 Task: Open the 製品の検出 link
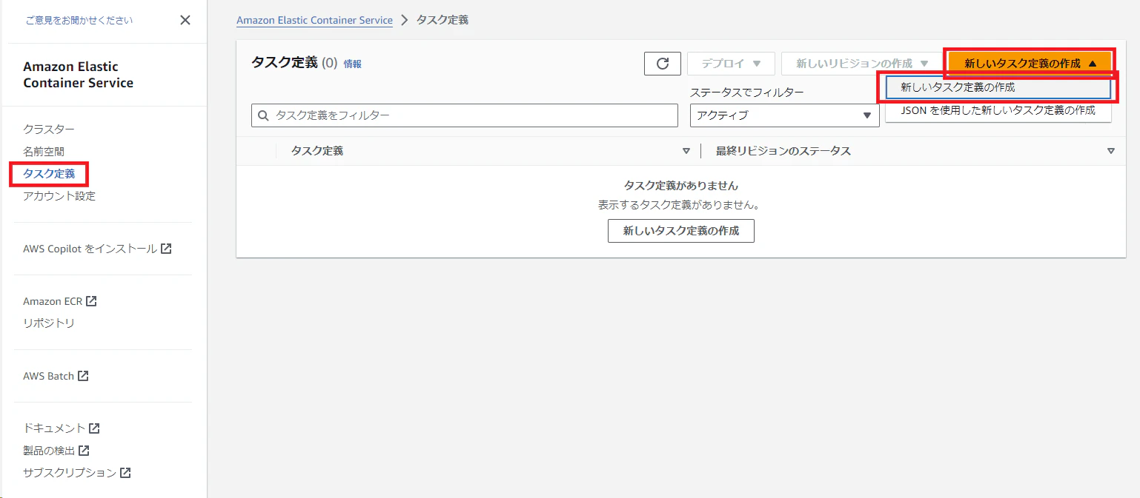49,451
